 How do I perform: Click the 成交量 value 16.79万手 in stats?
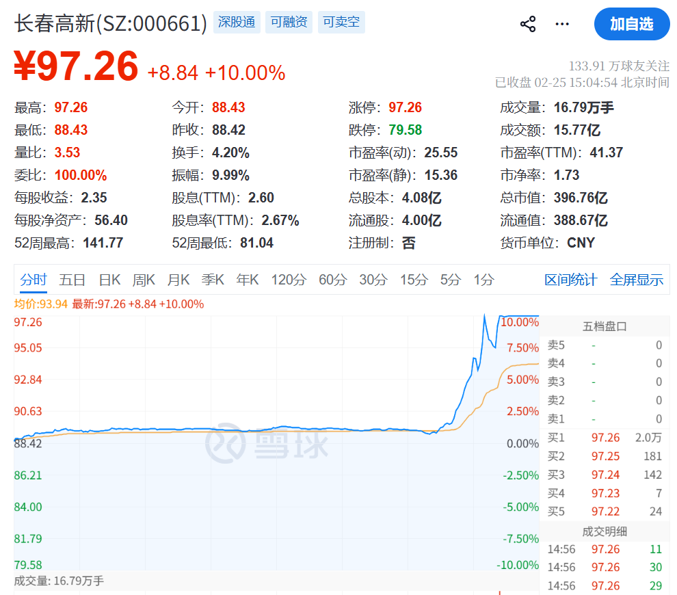(584, 107)
